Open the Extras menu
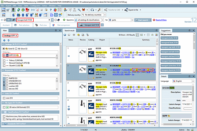Screen dimensions: 197x131 click(x=45, y=6)
